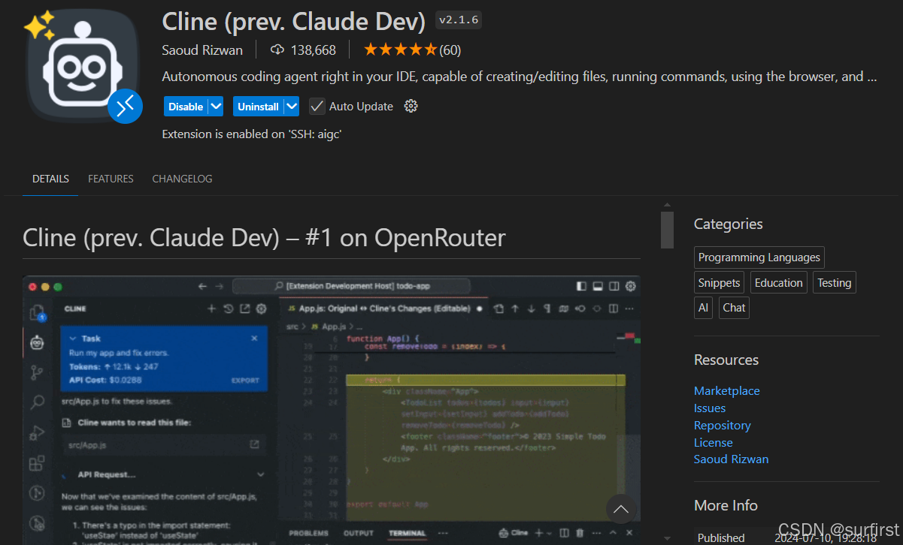Screen dimensions: 903x545
Task: Click the Disable button
Action: [x=186, y=106]
